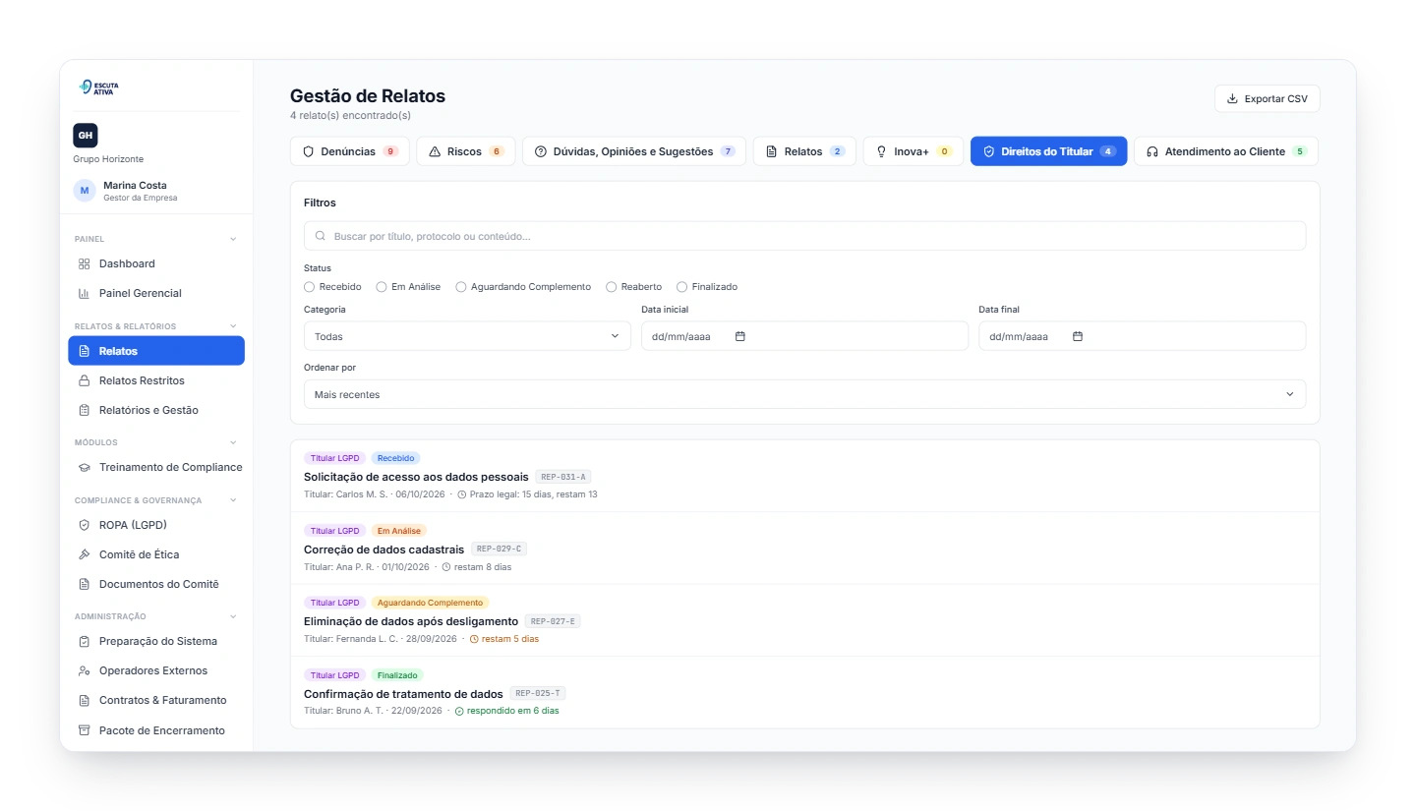This screenshot has height=811, width=1416.
Task: Focus the search by título, protocolo field
Action: point(804,236)
